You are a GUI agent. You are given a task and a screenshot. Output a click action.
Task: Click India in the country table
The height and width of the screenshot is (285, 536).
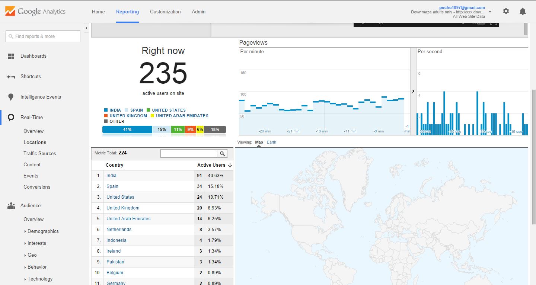coord(111,176)
